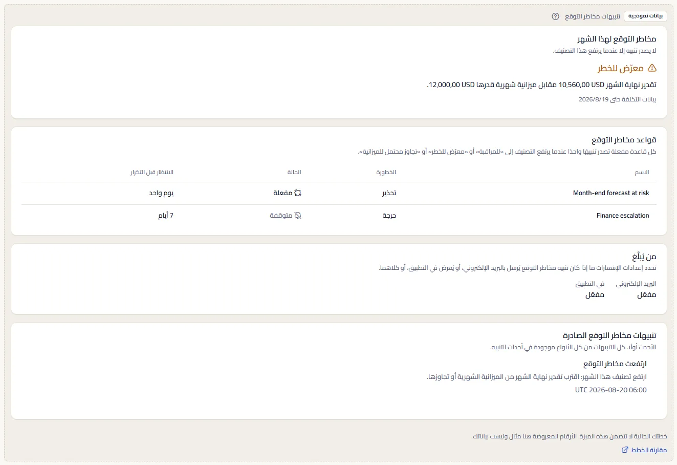
Task: Click the footer note starting خطتك الحالية
Action: coord(569,436)
